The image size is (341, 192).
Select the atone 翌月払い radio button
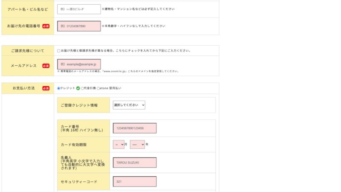click(x=98, y=88)
